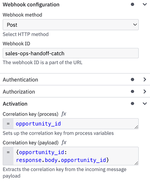The width and height of the screenshot is (150, 182).
Task: Click the equals sign of process correlation key
Action: click(x=8, y=124)
